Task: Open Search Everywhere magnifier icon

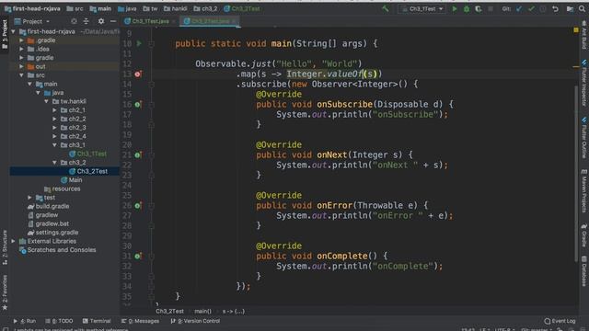Action: [x=582, y=8]
